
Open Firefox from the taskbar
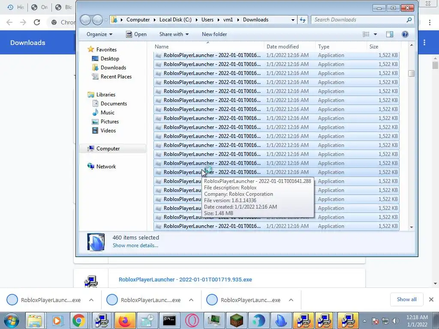coord(125,320)
